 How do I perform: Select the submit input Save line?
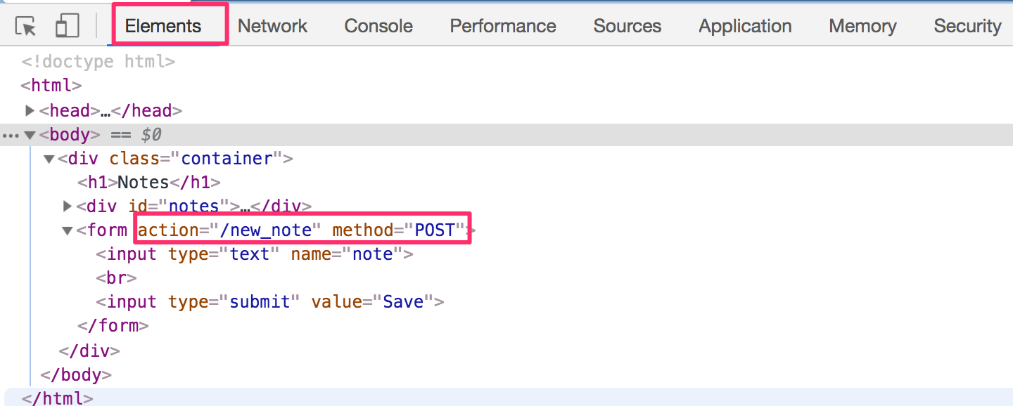[x=270, y=302]
